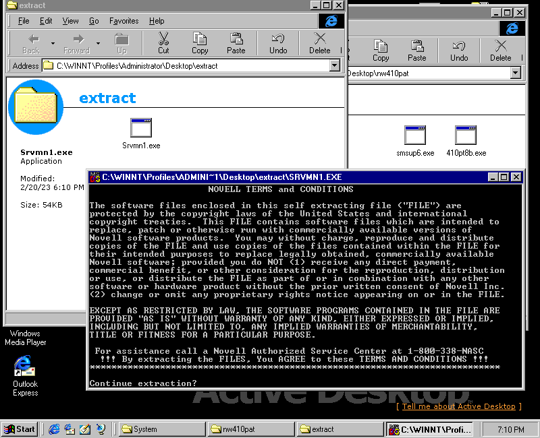540x438 pixels.
Task: Open the Back history dropdown arrow
Action: point(53,44)
